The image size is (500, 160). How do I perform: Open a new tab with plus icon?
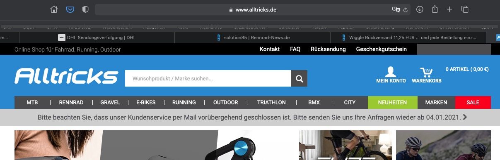tap(450, 9)
